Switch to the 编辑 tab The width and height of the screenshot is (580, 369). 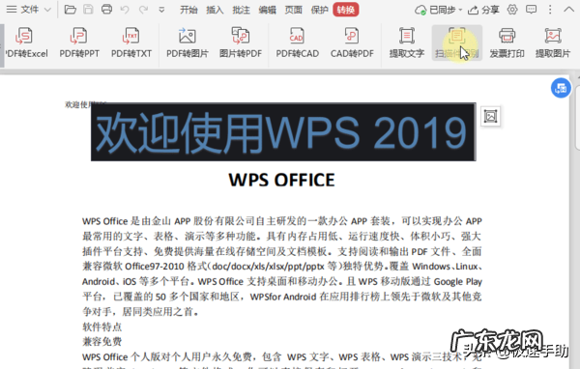pos(268,10)
